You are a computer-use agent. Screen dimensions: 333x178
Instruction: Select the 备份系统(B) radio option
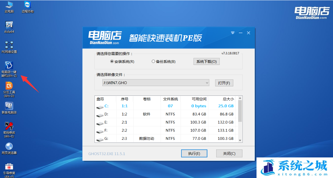click(x=164, y=61)
